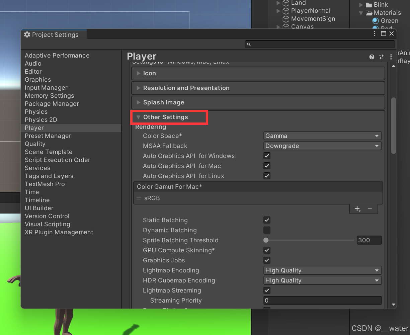Select MovementSign in the hierarchy
The image size is (410, 335).
(313, 19)
